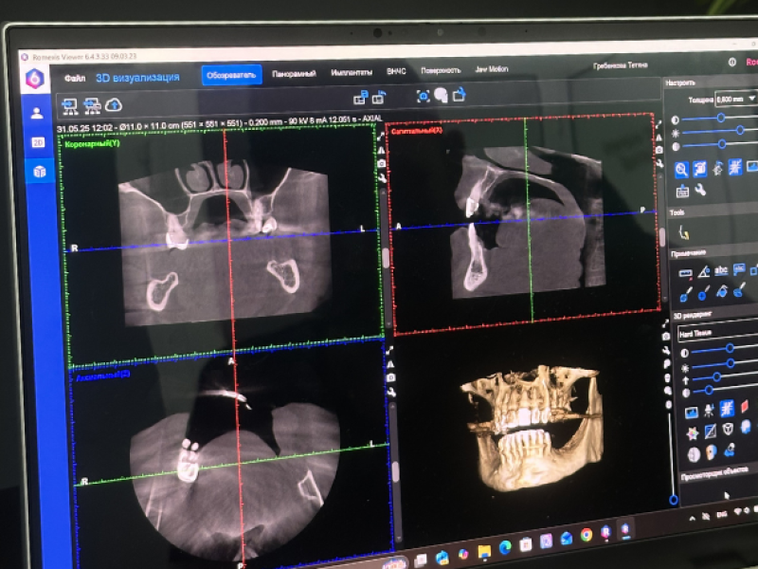Click the save view layout icon
Screen dimensions: 758x569
point(361,98)
